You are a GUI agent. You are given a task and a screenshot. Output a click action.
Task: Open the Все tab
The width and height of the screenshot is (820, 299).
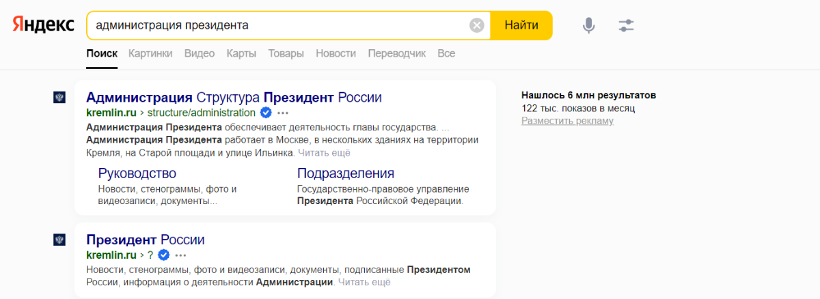(446, 53)
